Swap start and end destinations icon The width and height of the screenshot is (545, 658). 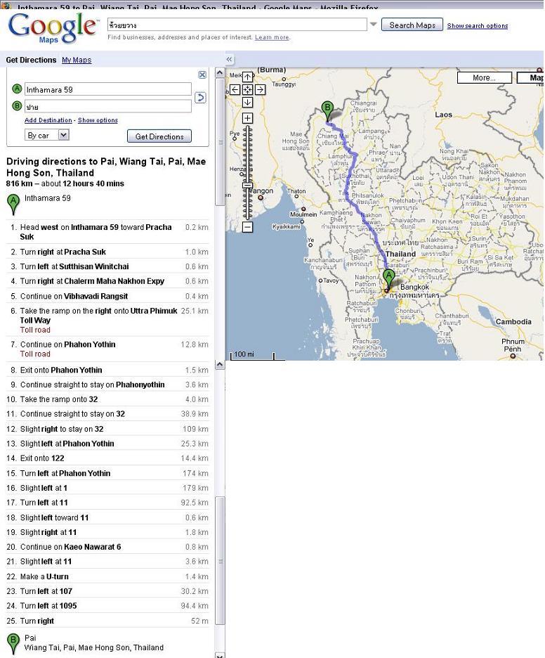200,98
